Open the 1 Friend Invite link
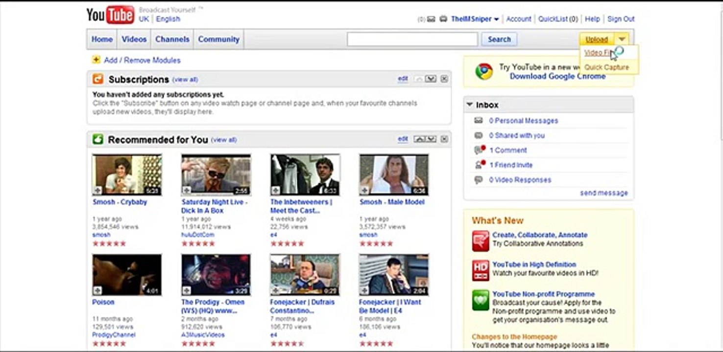Viewport: 723px width, 352px height. click(x=511, y=165)
